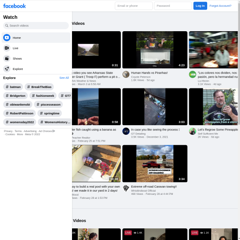Open the springtime hashtag
240x240 pixels.
click(x=50, y=114)
